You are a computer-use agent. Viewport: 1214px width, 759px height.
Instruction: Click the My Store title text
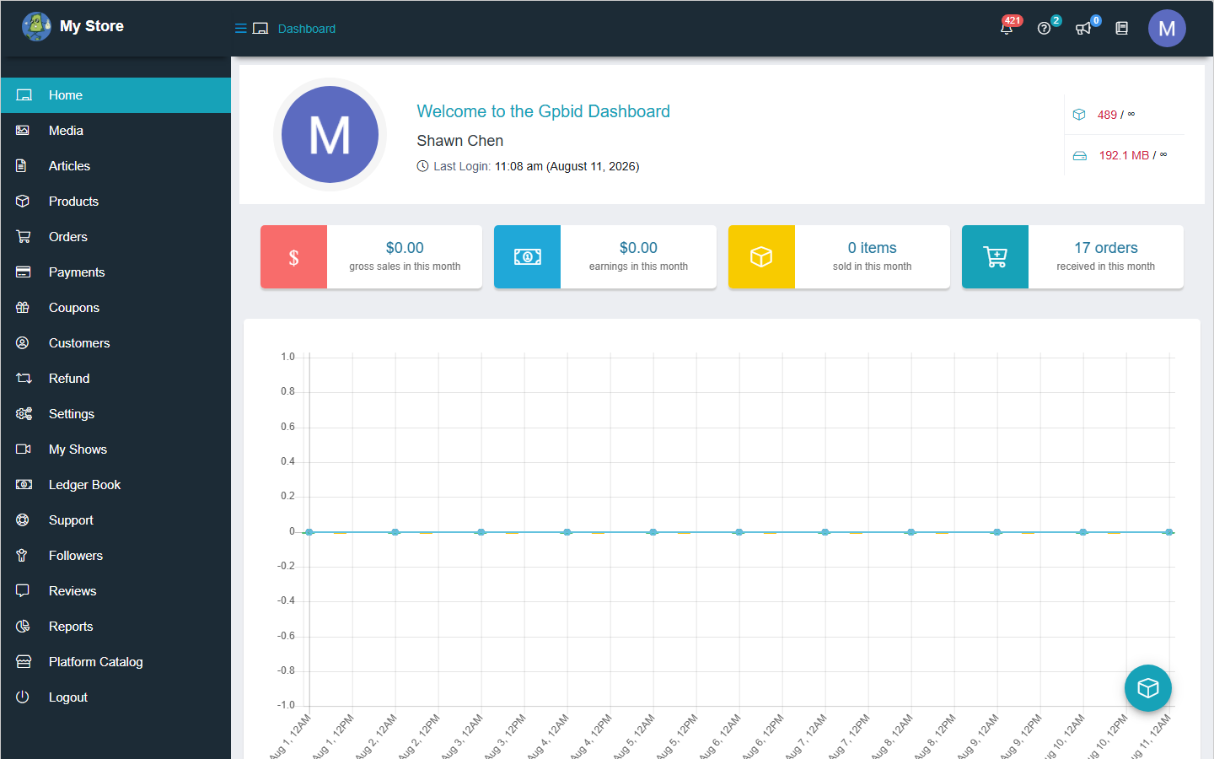[92, 26]
